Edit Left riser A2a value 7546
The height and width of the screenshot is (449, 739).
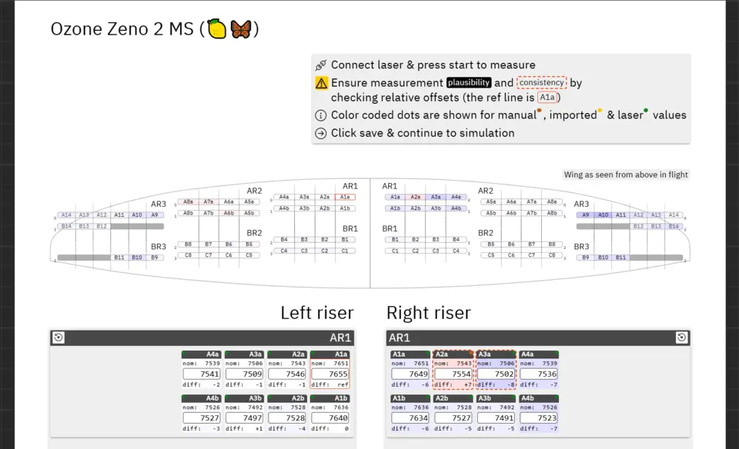tap(287, 374)
